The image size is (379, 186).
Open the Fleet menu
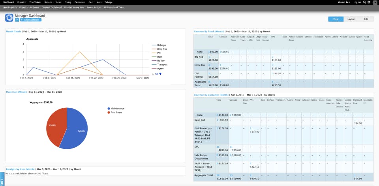tap(91, 2)
